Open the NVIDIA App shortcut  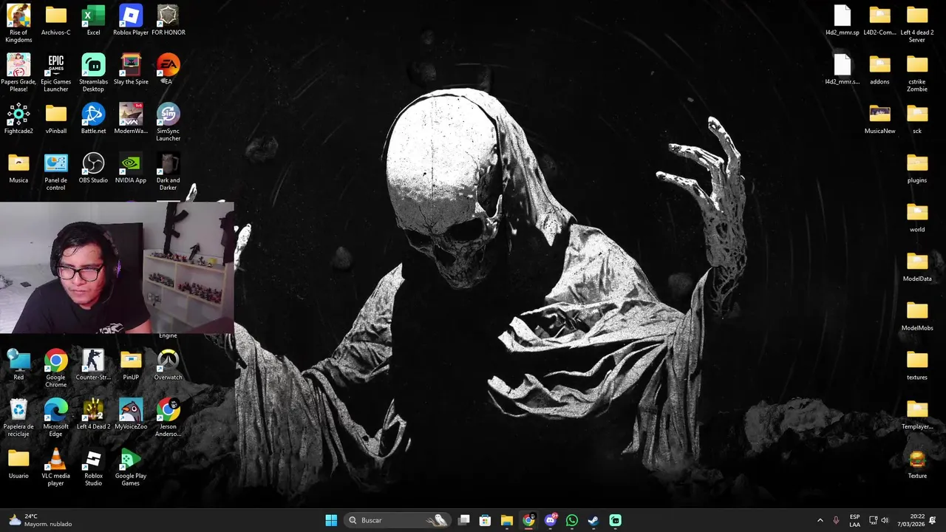(131, 168)
